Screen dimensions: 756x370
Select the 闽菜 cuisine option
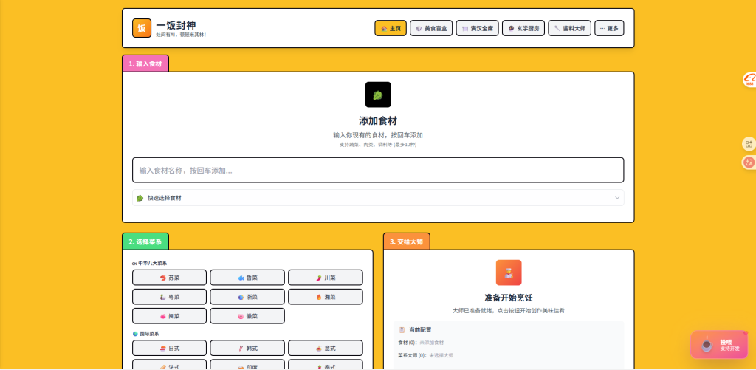[x=169, y=316]
